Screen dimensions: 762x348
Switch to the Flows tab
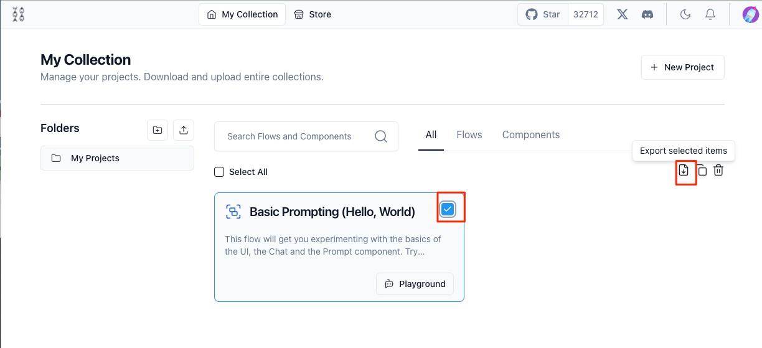(x=469, y=134)
